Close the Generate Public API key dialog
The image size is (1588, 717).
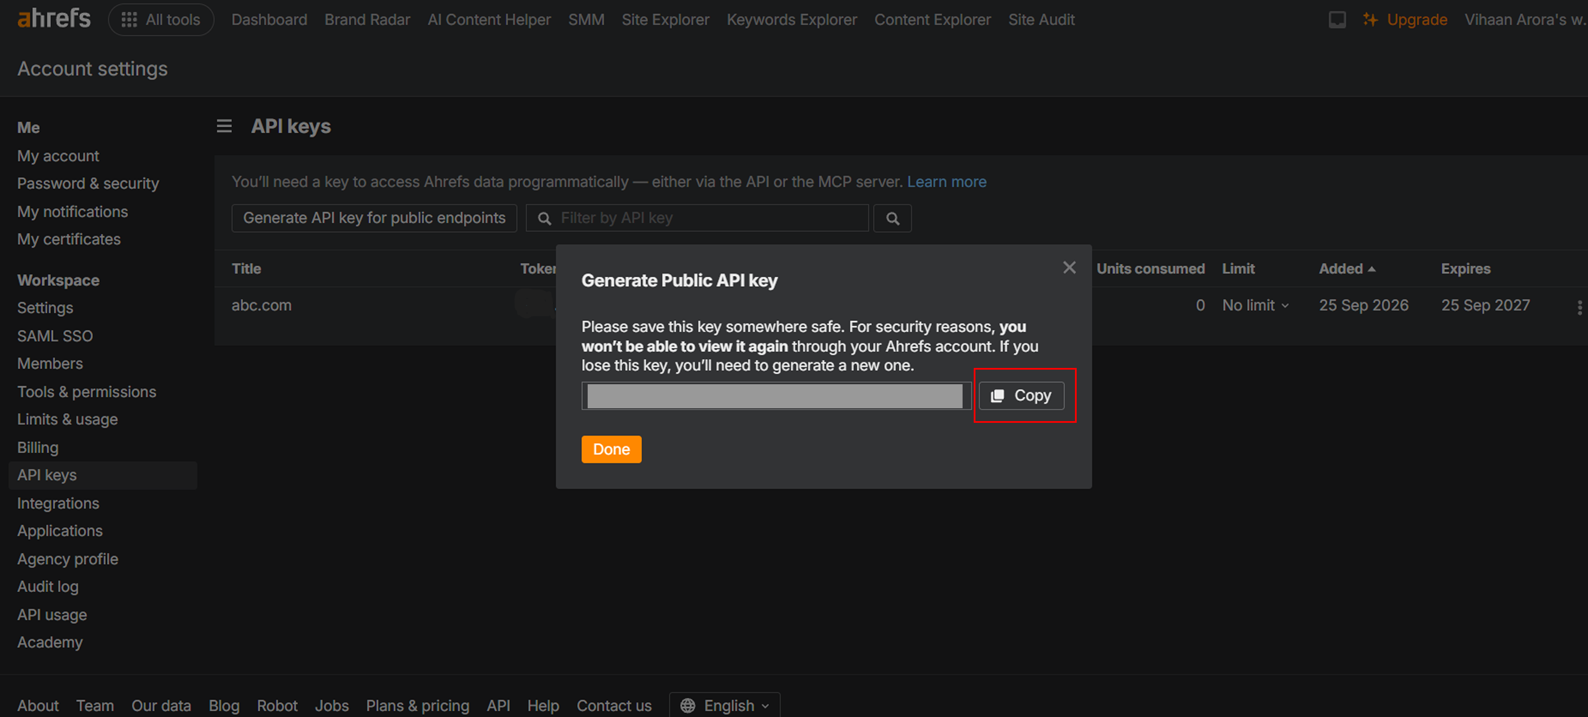[x=1069, y=268]
